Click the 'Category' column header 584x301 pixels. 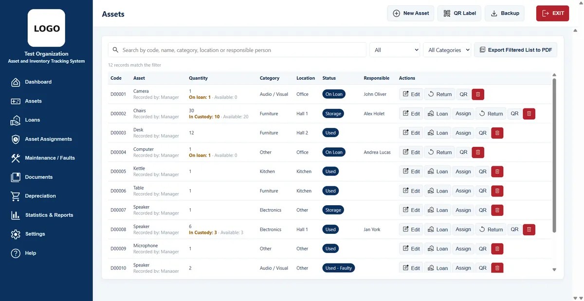tap(270, 78)
